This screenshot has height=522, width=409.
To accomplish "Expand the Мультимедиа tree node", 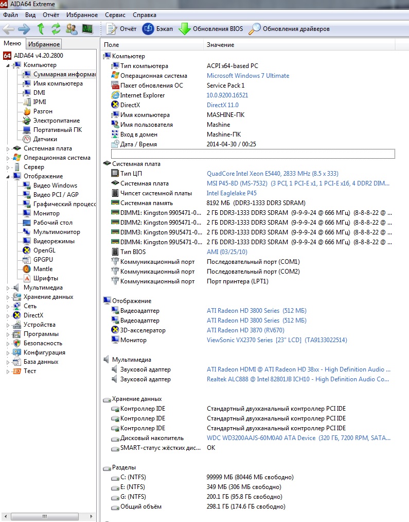I will (8, 288).
